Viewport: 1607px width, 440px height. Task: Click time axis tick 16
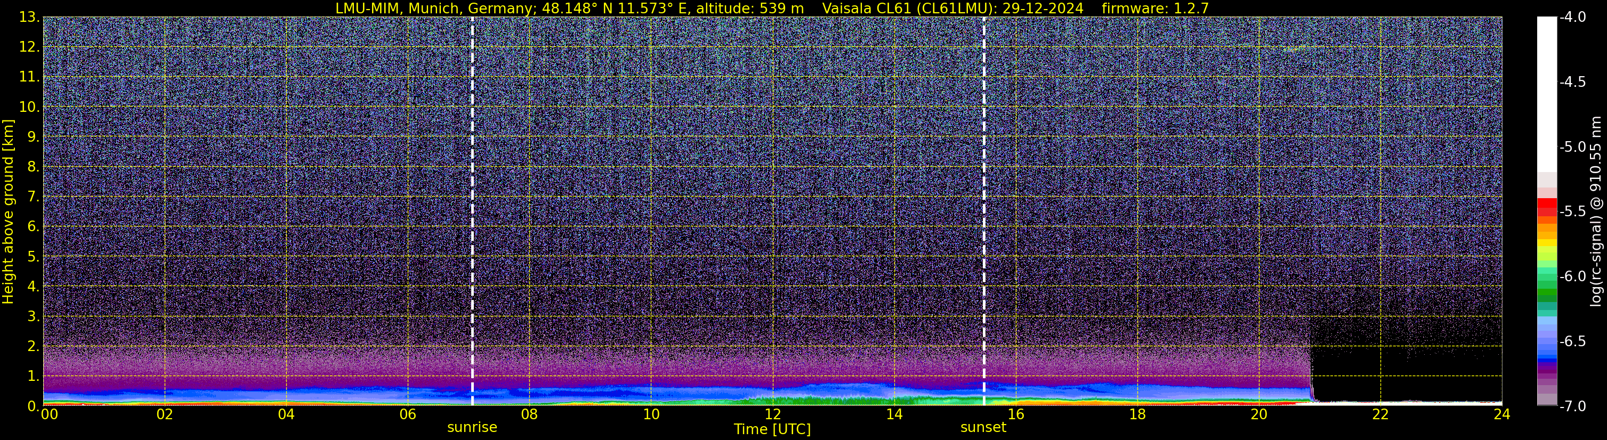pos(1016,414)
